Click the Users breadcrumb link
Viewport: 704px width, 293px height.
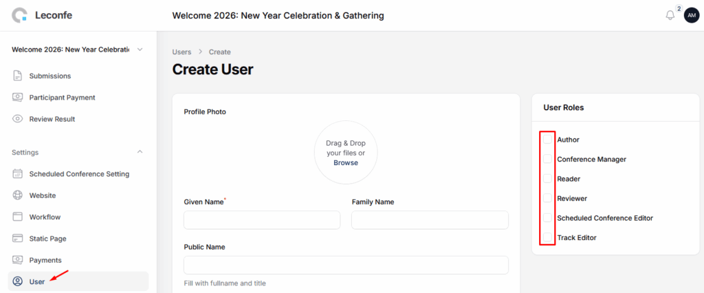(x=181, y=52)
